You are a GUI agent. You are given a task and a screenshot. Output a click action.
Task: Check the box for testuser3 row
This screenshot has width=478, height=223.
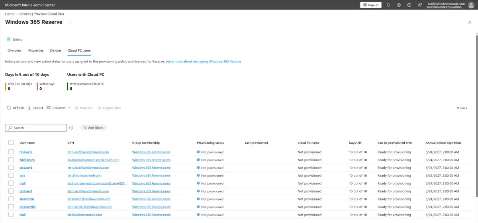click(x=11, y=167)
